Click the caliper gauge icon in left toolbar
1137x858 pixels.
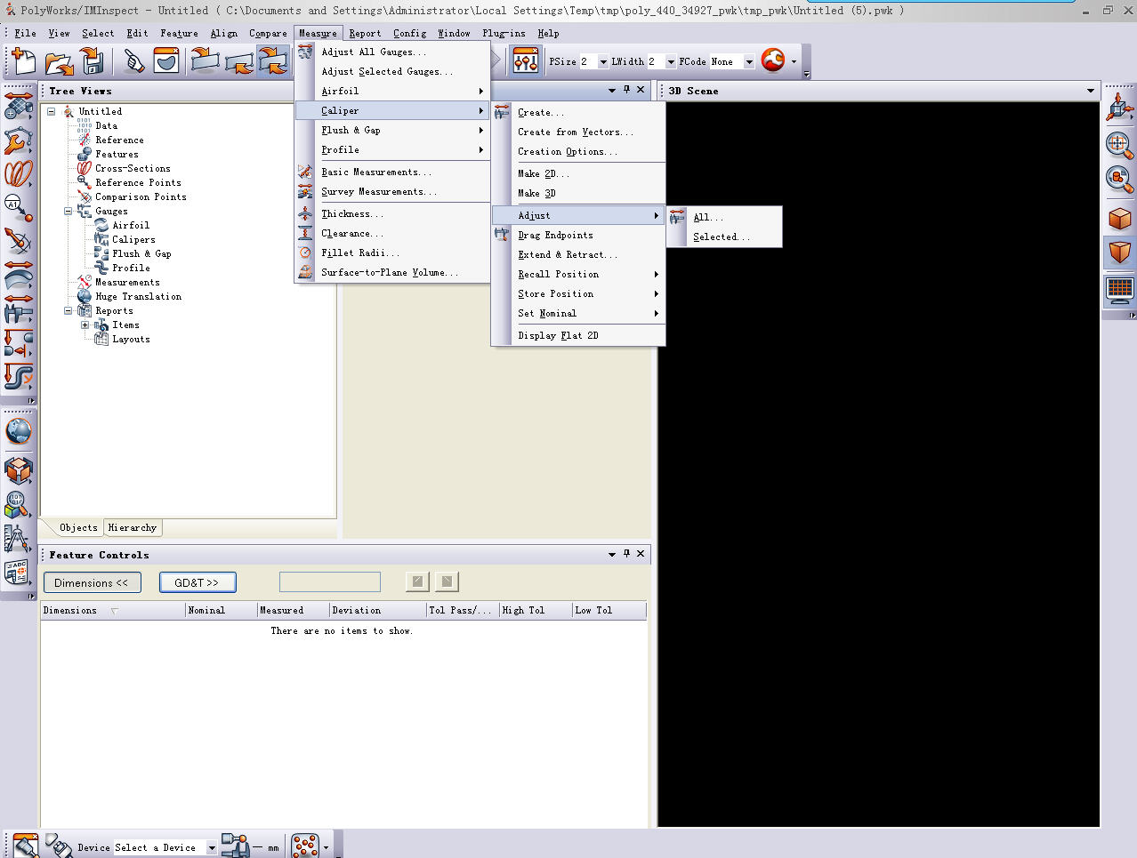pyautogui.click(x=18, y=309)
